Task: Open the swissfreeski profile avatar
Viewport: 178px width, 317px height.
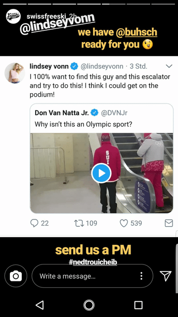Action: coord(13,16)
